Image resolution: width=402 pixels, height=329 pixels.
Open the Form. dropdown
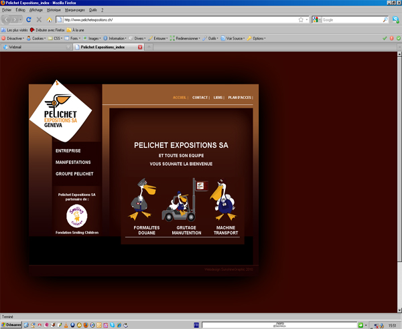pyautogui.click(x=72, y=38)
